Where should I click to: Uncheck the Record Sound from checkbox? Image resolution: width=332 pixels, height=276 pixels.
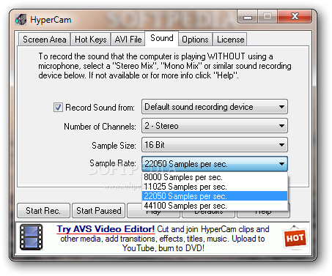(x=58, y=107)
